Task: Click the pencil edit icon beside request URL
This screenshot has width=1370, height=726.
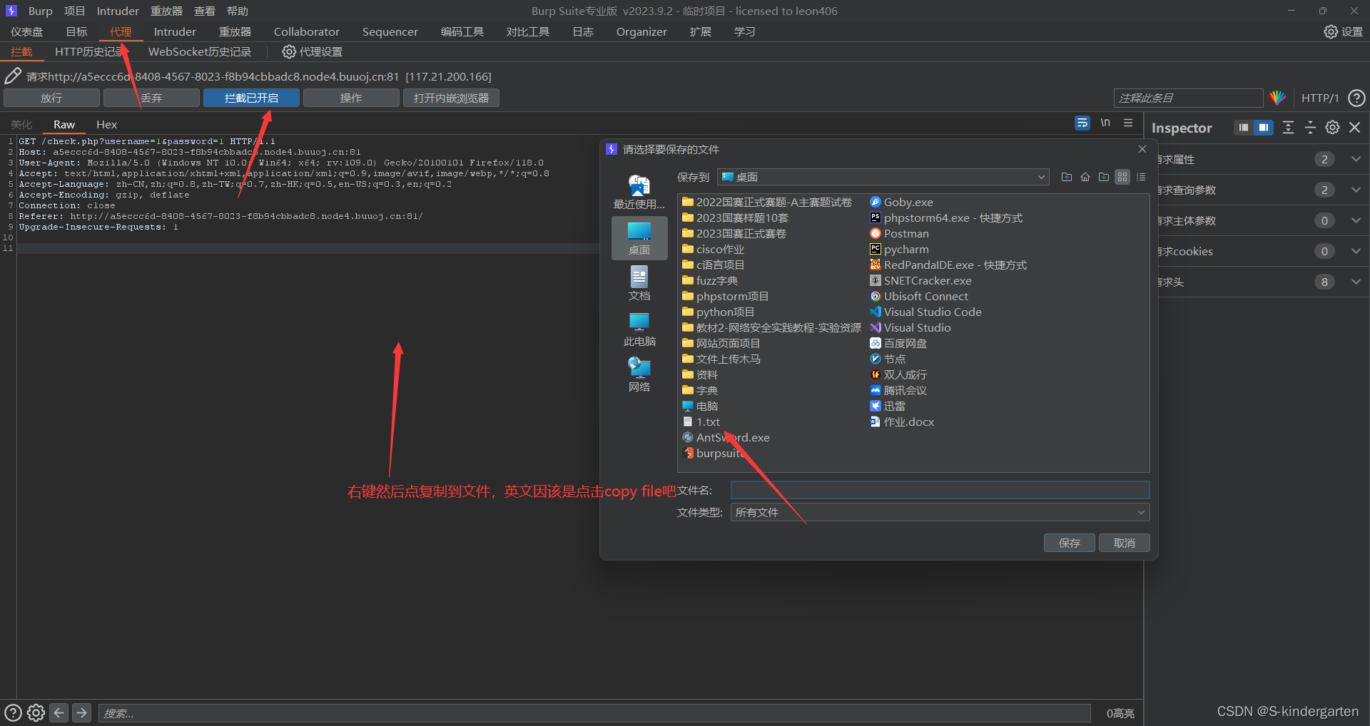Action: [13, 76]
